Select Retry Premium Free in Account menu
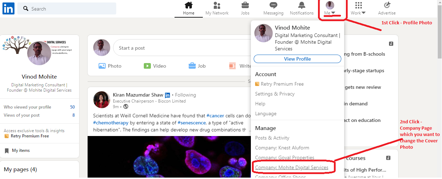This screenshot has width=442, height=179. [x=279, y=84]
